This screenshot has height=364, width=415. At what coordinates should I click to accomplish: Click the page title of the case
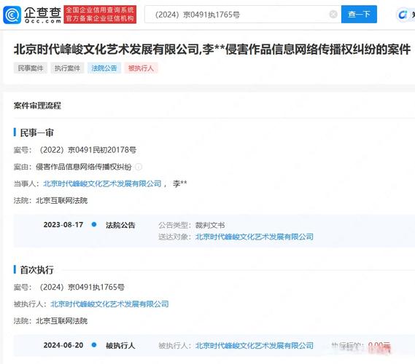(x=212, y=50)
